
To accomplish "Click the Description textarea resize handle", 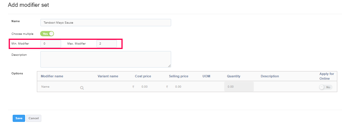I will click(169, 66).
